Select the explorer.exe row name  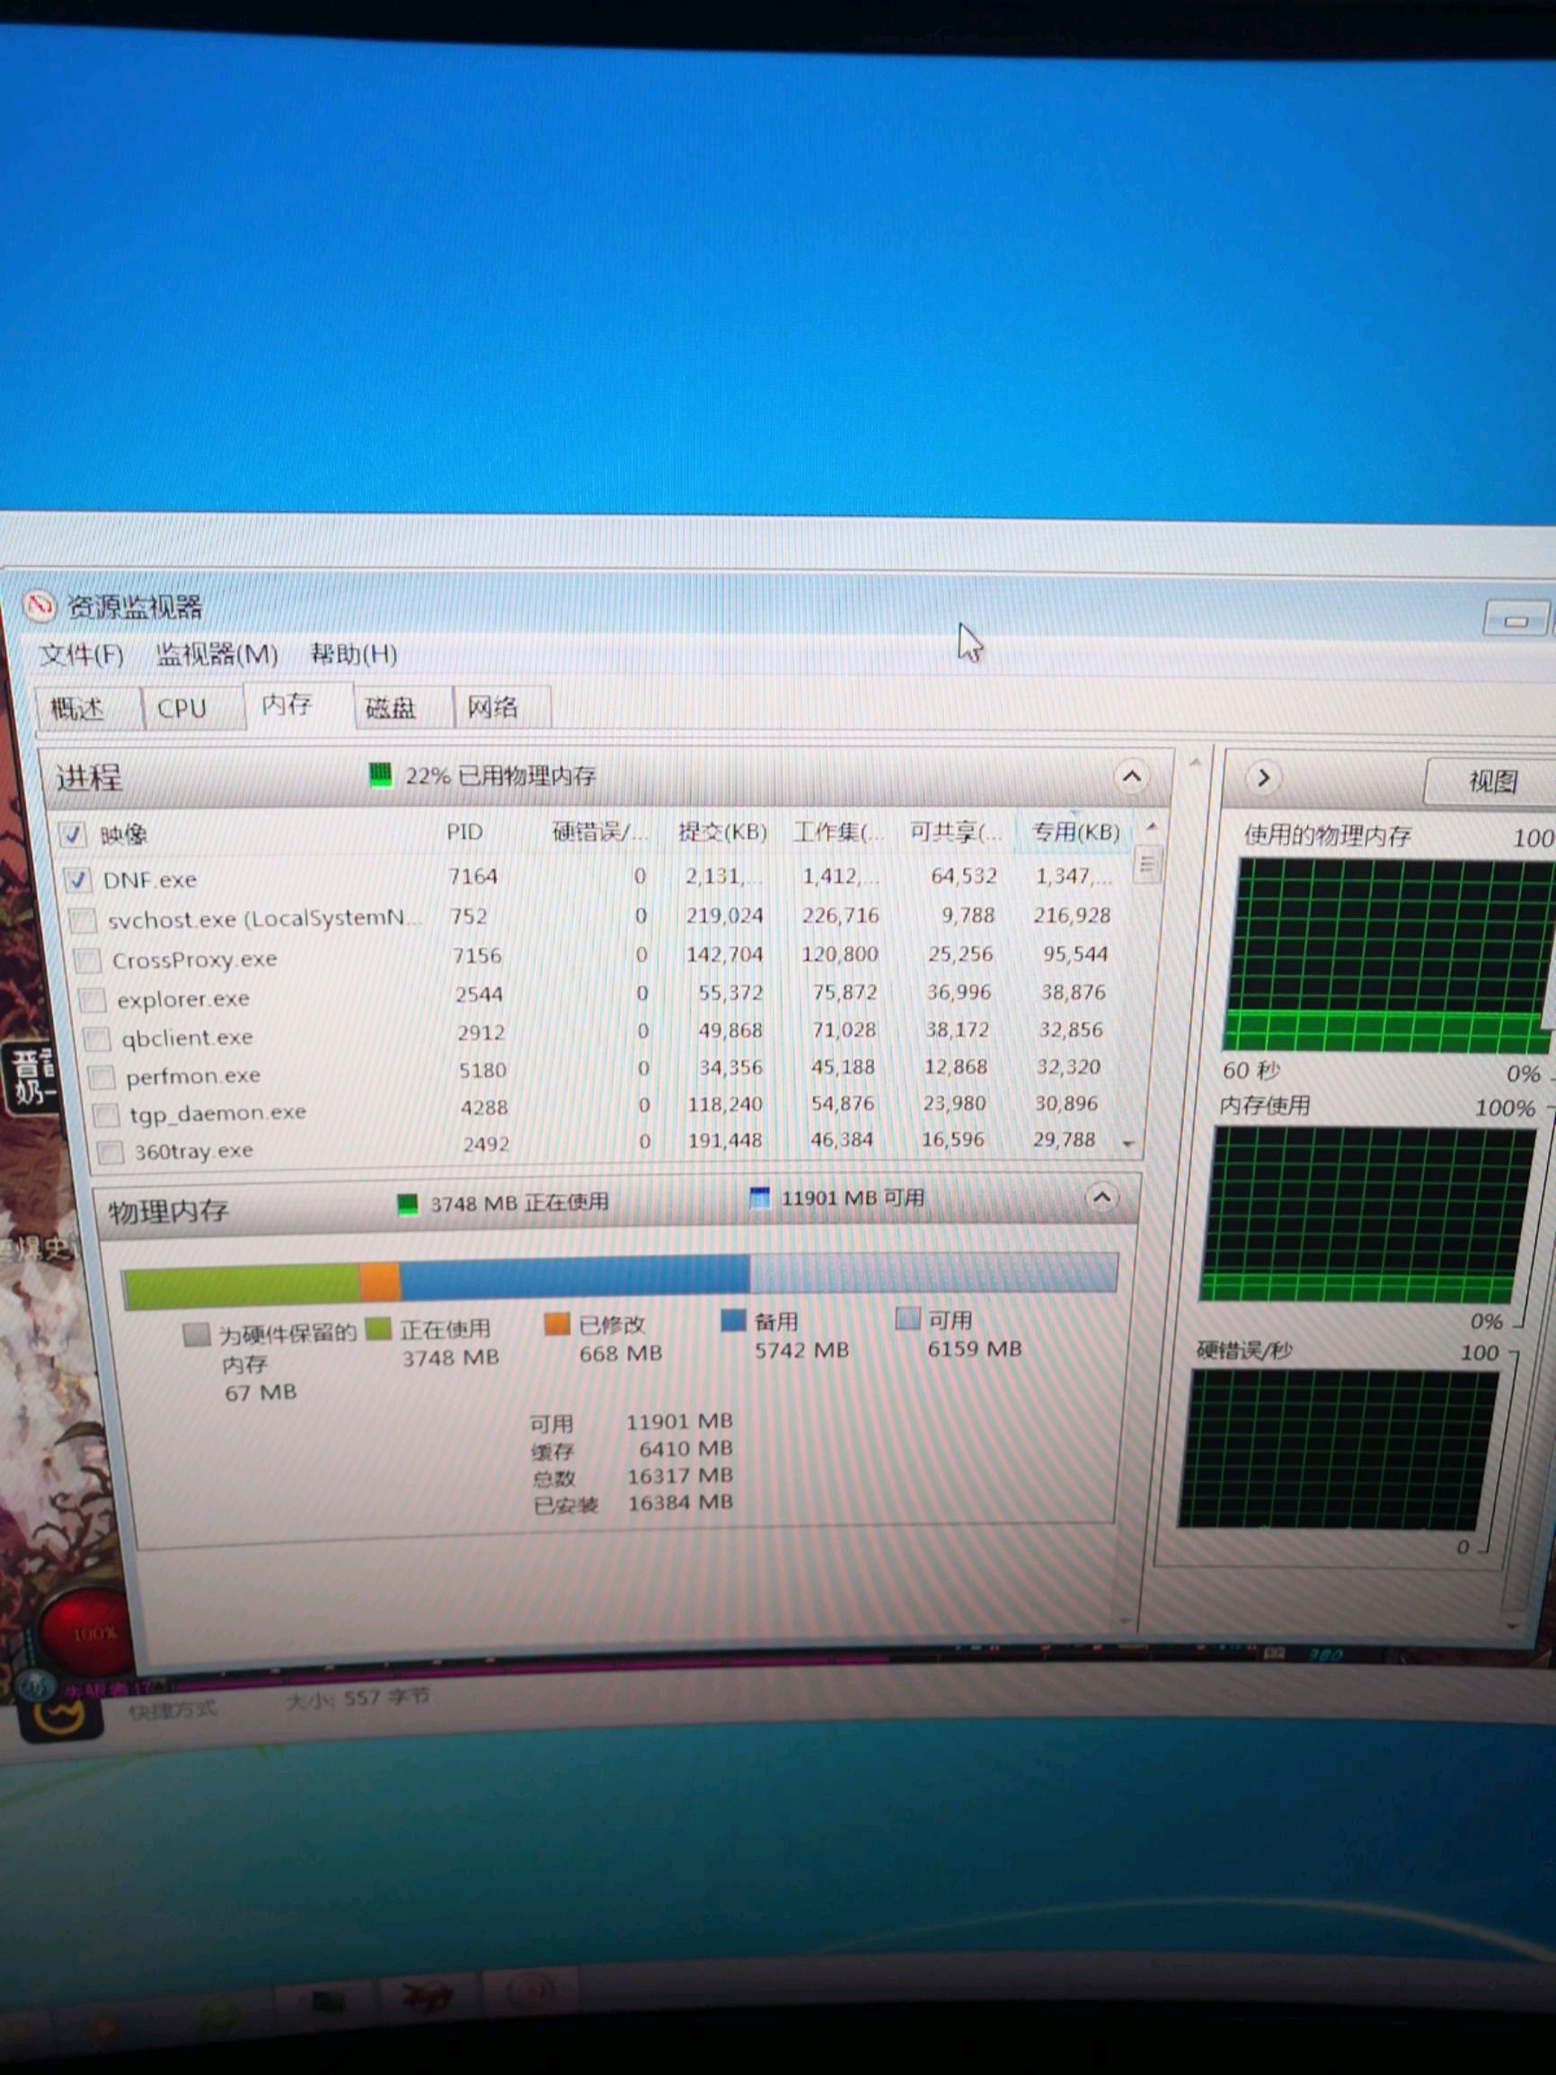pos(183,999)
